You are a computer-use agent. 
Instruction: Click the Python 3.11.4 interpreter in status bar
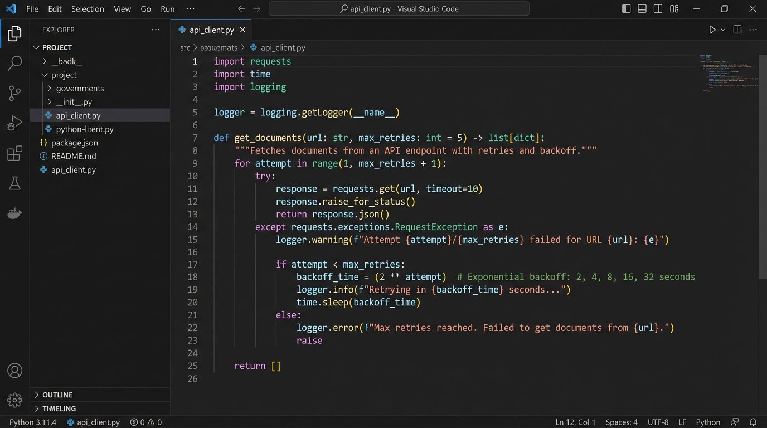33,422
